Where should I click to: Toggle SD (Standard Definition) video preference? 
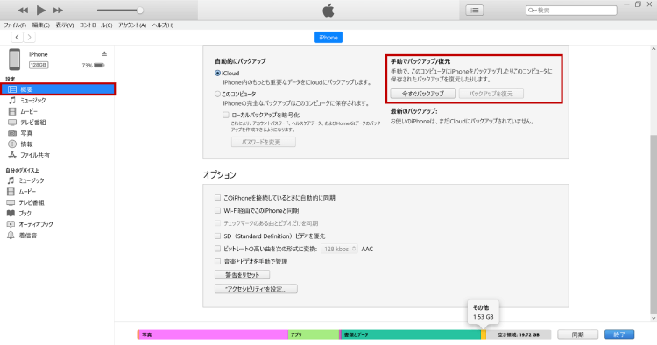tap(217, 236)
